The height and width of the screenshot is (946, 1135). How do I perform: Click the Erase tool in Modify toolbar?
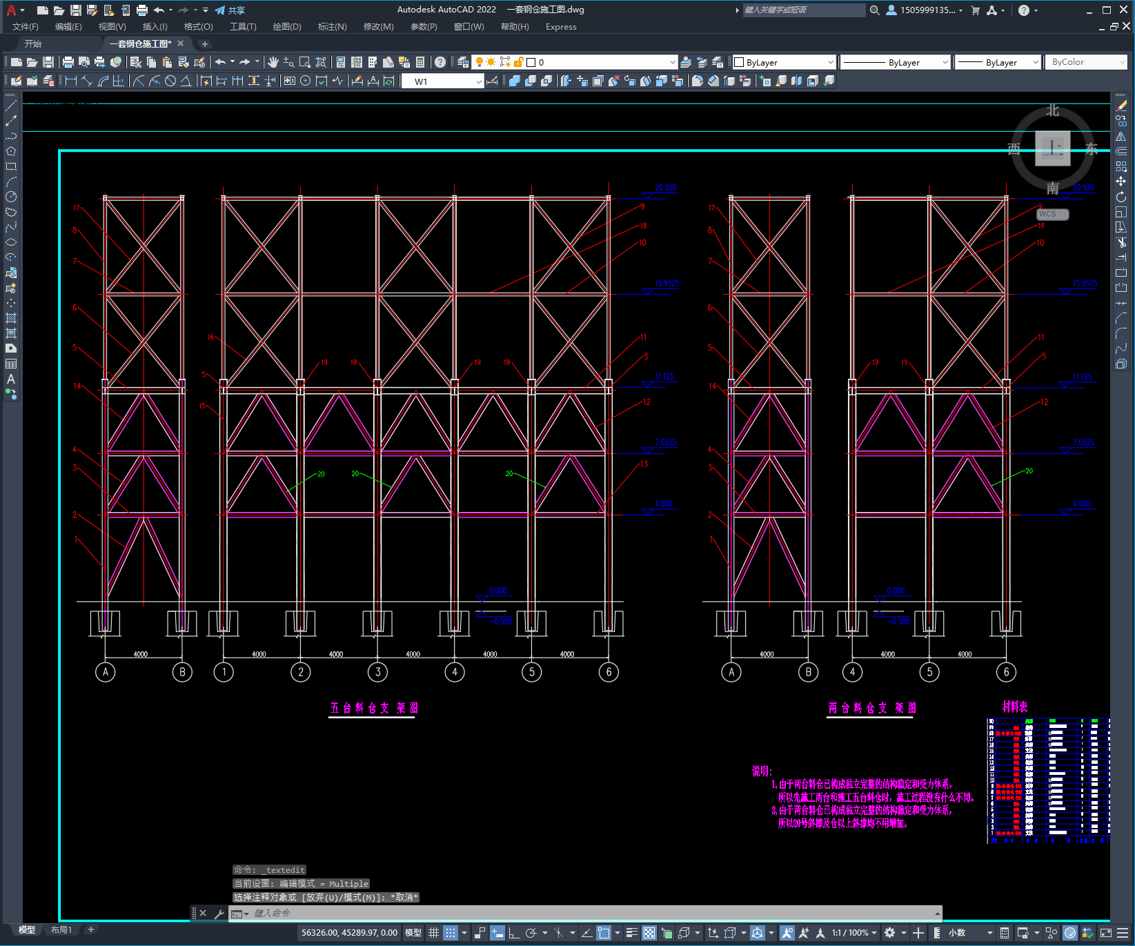point(1121,106)
